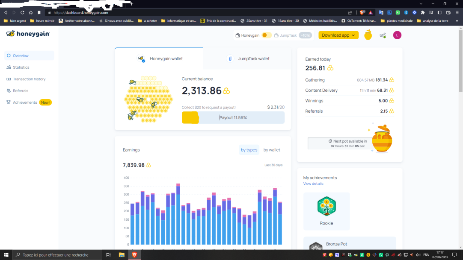Open the Extensions puzzle icon
Viewport: 463px width, 260px height.
click(x=423, y=12)
